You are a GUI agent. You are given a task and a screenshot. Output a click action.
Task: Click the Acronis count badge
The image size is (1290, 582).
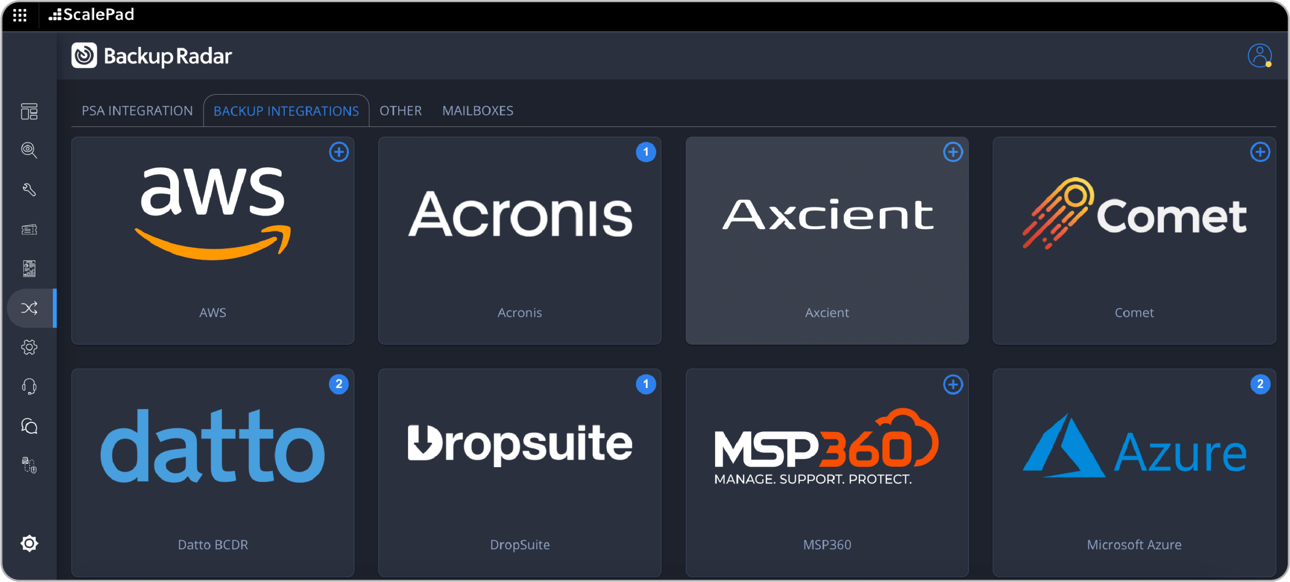[x=646, y=152]
